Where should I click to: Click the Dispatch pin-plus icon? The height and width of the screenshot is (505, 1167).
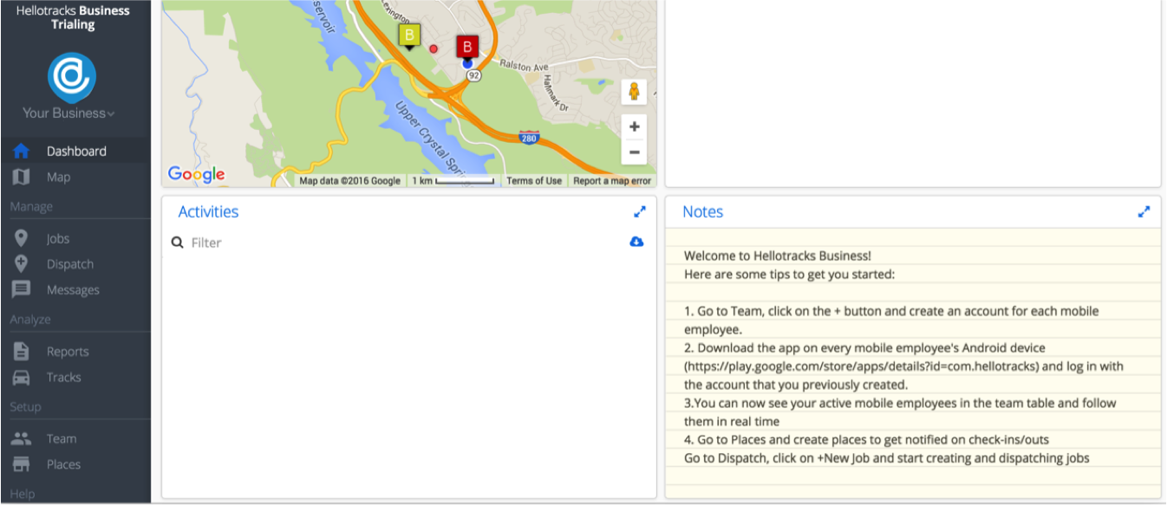pos(22,264)
